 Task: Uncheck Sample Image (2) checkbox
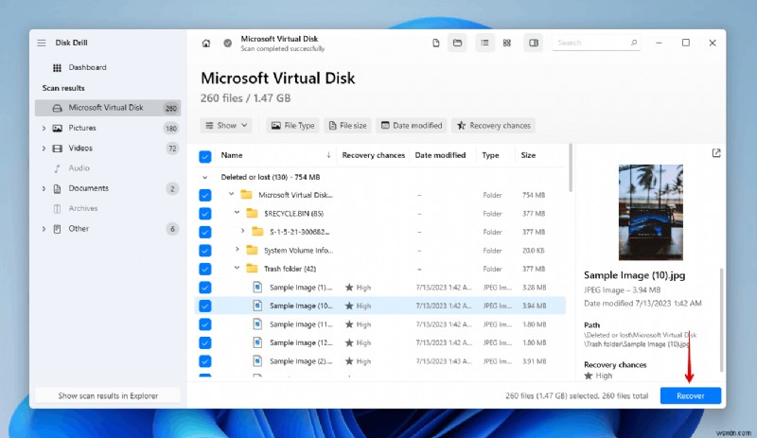tap(205, 361)
